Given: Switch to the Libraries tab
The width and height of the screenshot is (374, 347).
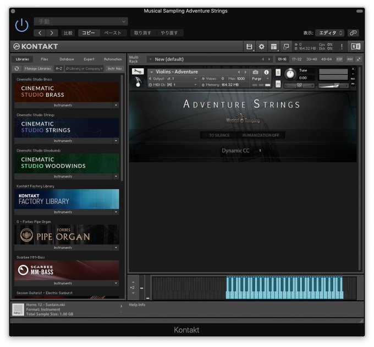Looking at the screenshot, I should point(23,59).
